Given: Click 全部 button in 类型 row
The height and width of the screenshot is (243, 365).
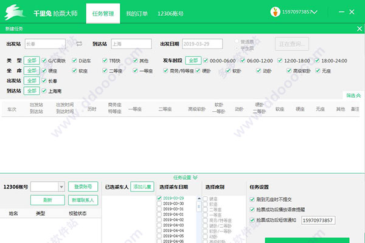Looking at the screenshot, I should [32, 61].
